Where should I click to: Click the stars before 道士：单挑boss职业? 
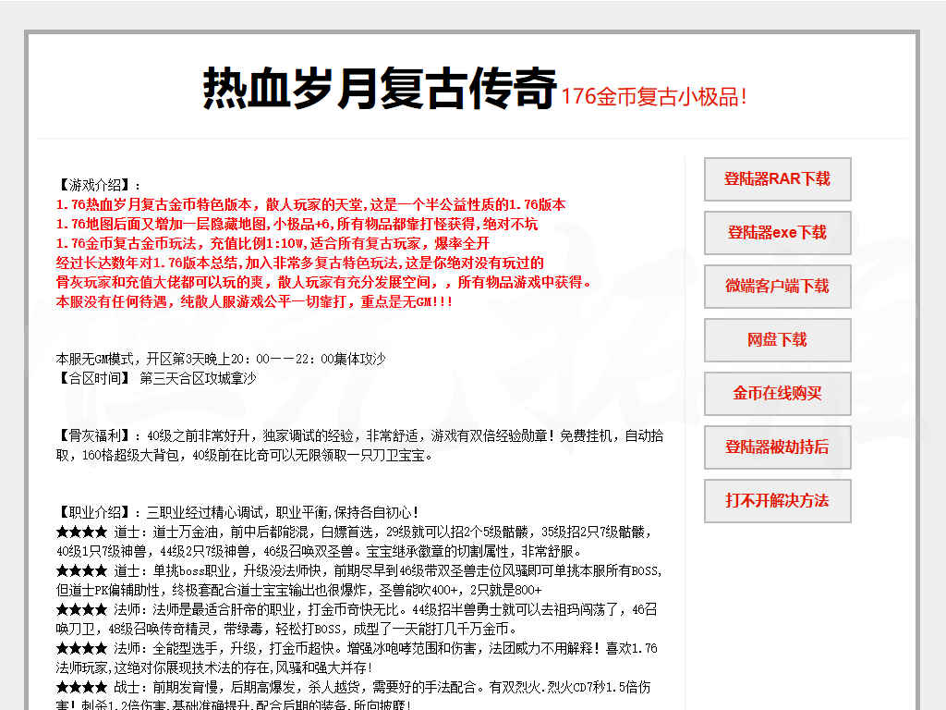81,570
